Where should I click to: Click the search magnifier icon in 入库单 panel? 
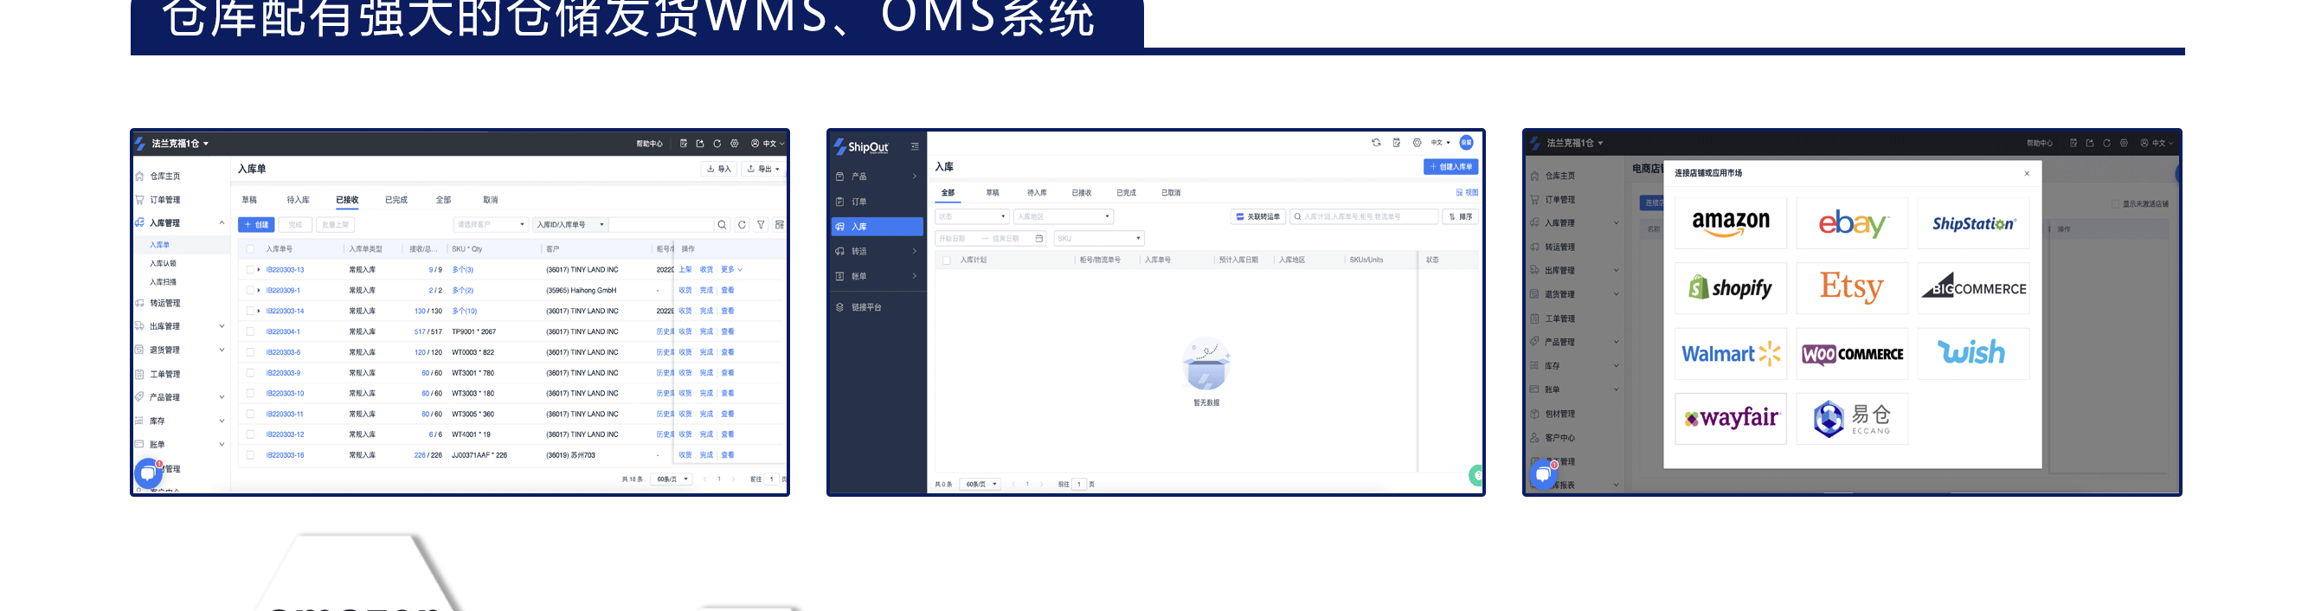click(721, 225)
